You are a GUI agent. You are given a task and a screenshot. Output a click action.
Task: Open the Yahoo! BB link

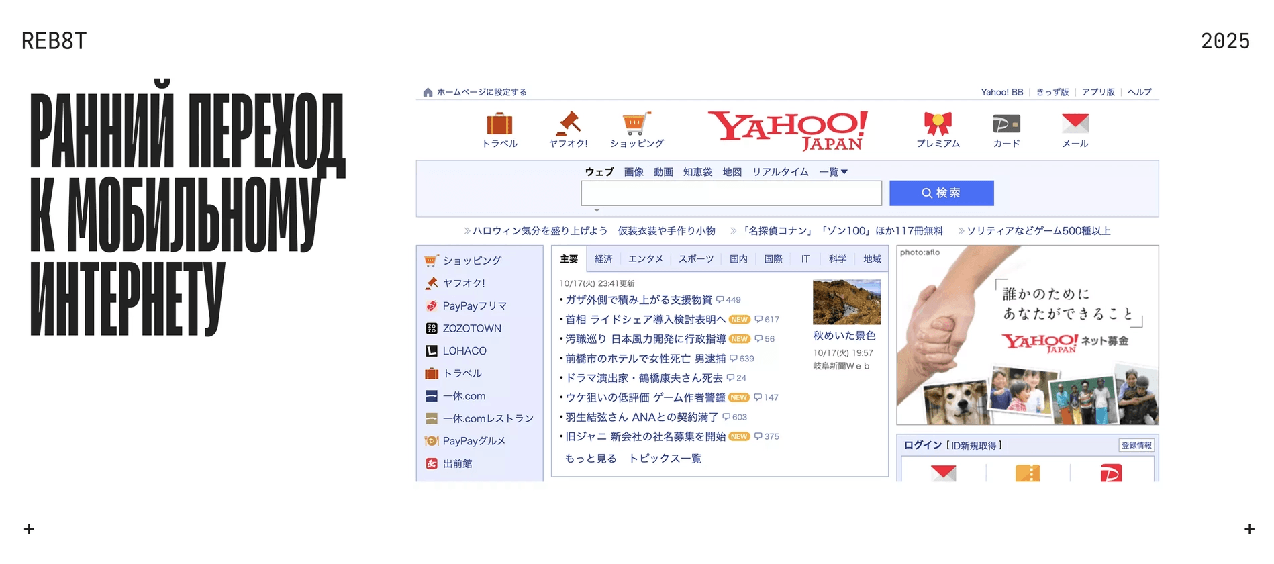click(1002, 92)
